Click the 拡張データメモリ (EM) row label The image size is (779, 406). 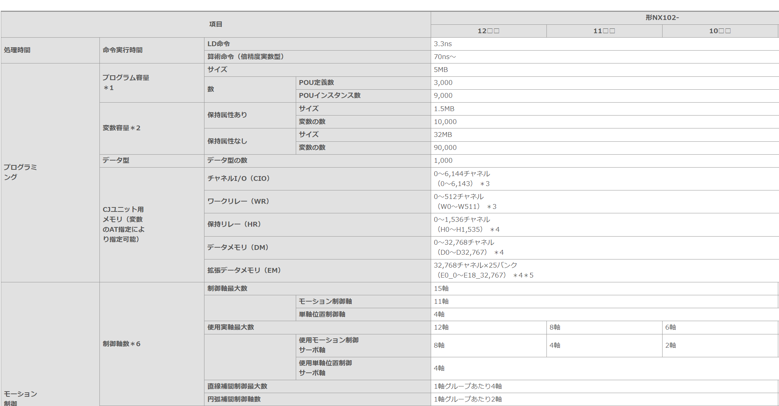[244, 271]
